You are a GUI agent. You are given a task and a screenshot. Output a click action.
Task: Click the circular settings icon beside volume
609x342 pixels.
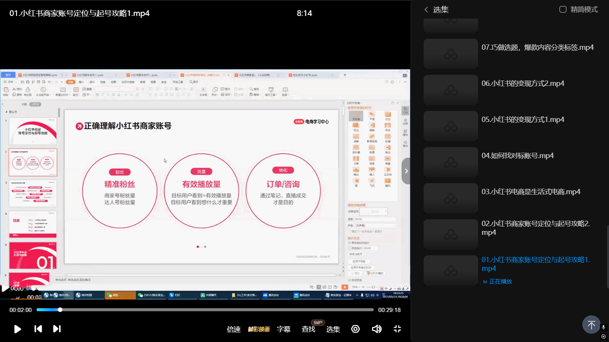(356, 329)
